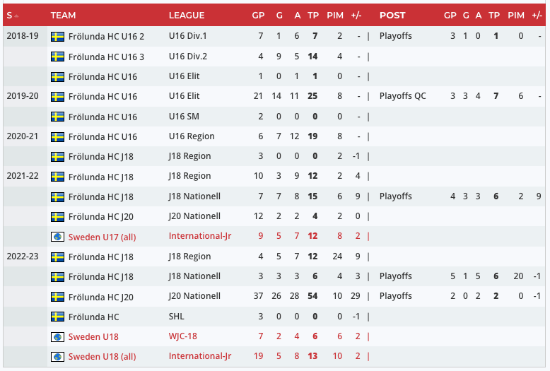Select the 2022-23 season label

[21, 257]
